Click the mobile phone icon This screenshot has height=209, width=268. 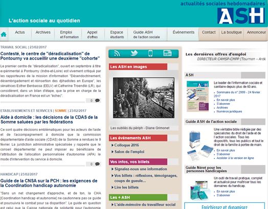pos(150,53)
